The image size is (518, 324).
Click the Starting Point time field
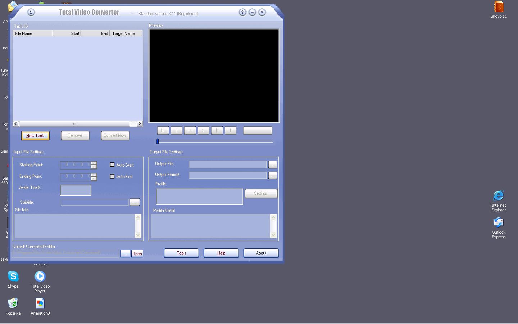click(76, 165)
